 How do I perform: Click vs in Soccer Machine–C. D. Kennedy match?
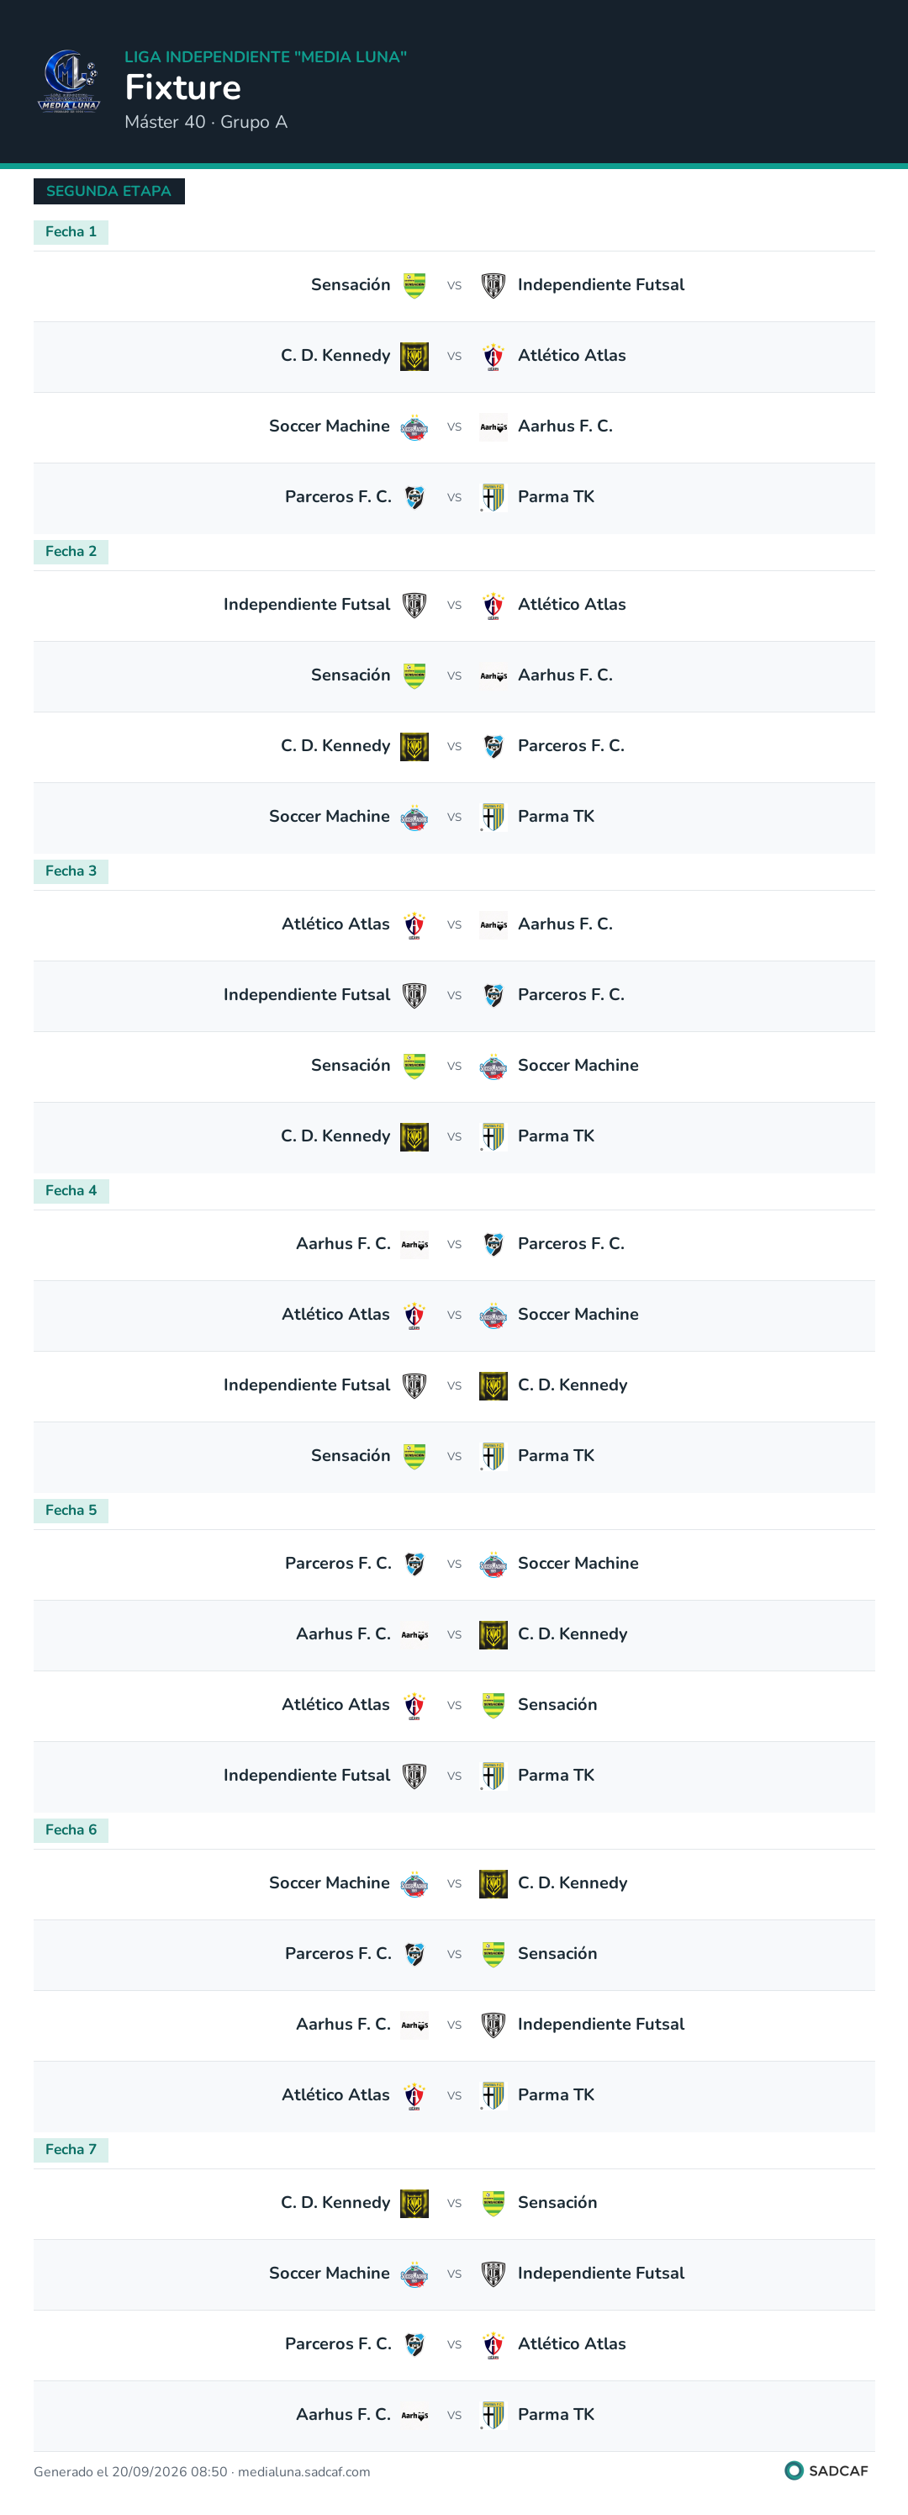[454, 1883]
